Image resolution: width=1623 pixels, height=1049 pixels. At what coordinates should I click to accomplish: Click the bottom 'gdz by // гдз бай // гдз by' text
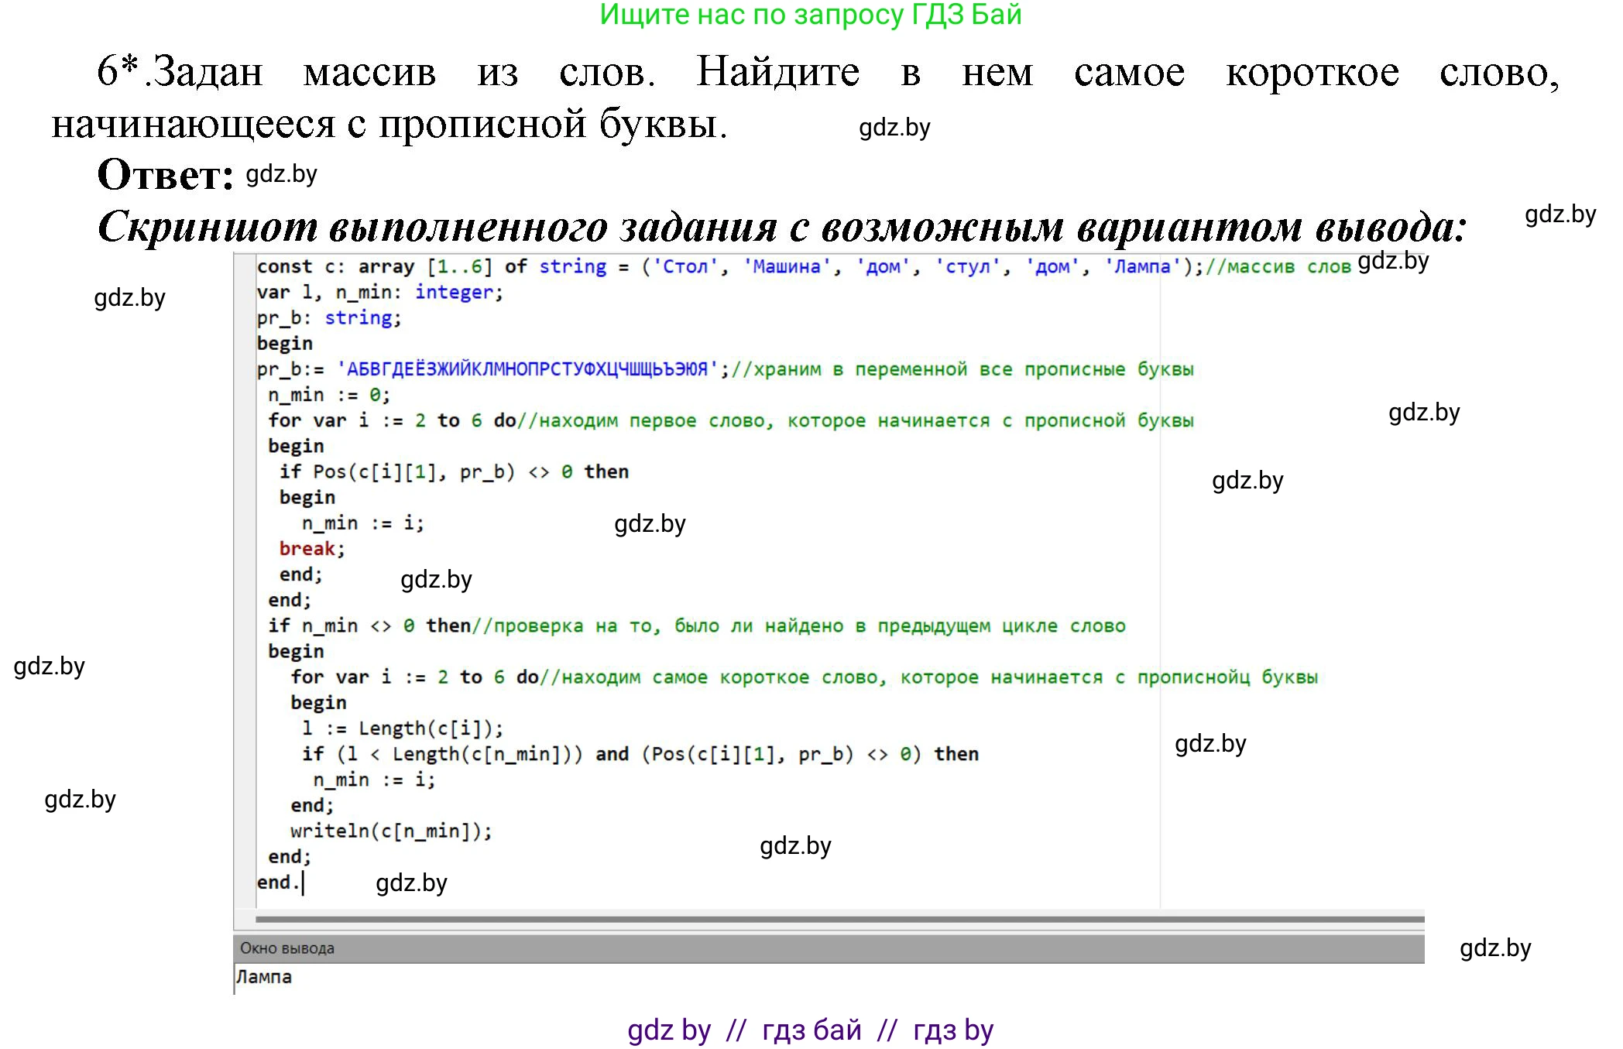[810, 1030]
